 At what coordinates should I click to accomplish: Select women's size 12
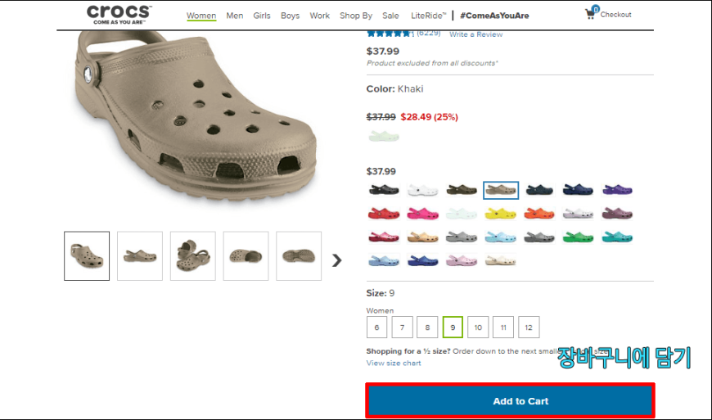[x=529, y=327]
